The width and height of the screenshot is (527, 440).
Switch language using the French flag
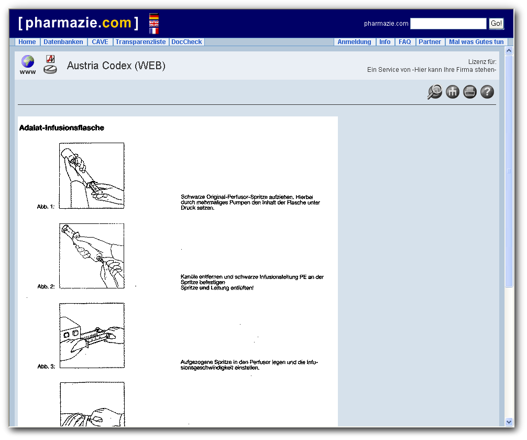(153, 30)
